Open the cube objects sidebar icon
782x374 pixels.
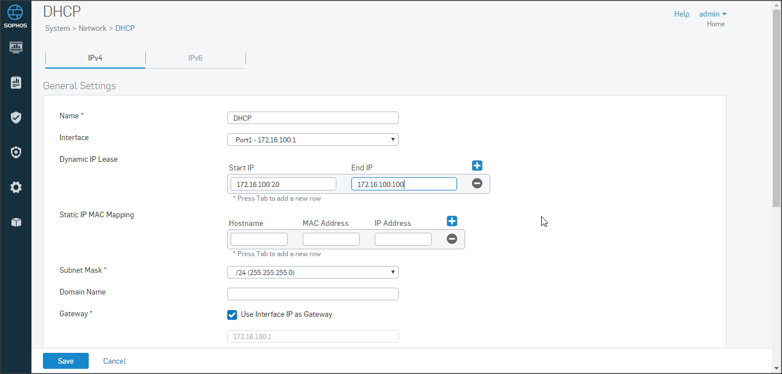(16, 222)
